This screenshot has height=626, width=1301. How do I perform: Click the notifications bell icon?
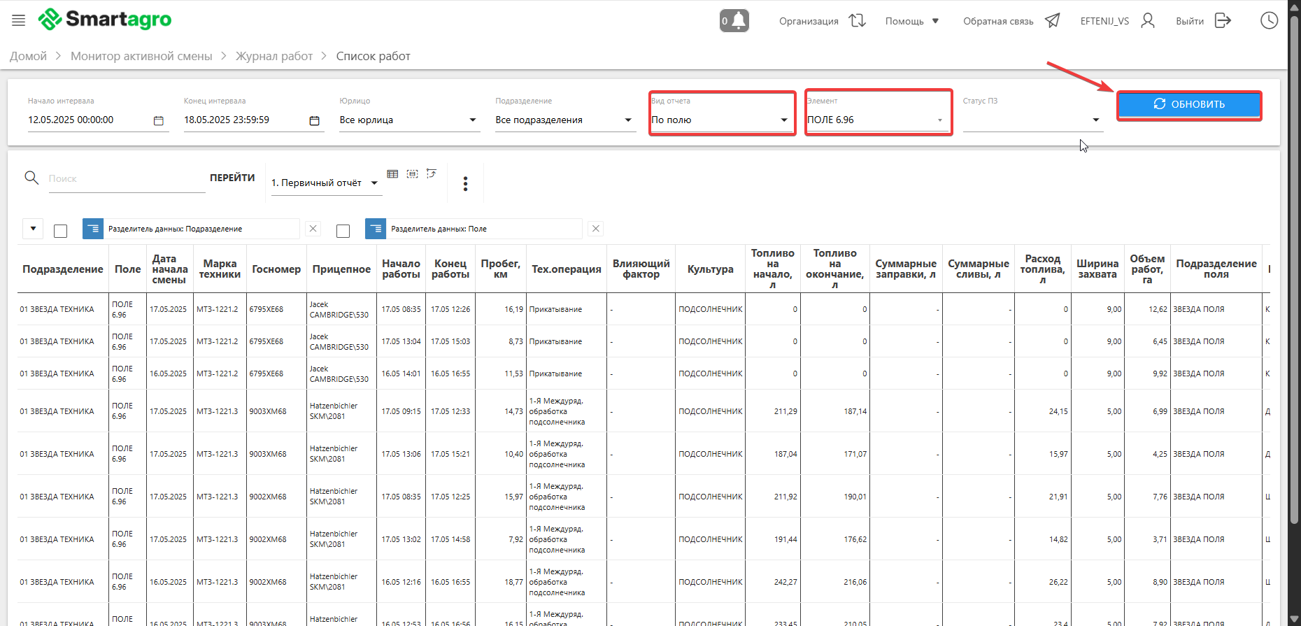tap(734, 20)
